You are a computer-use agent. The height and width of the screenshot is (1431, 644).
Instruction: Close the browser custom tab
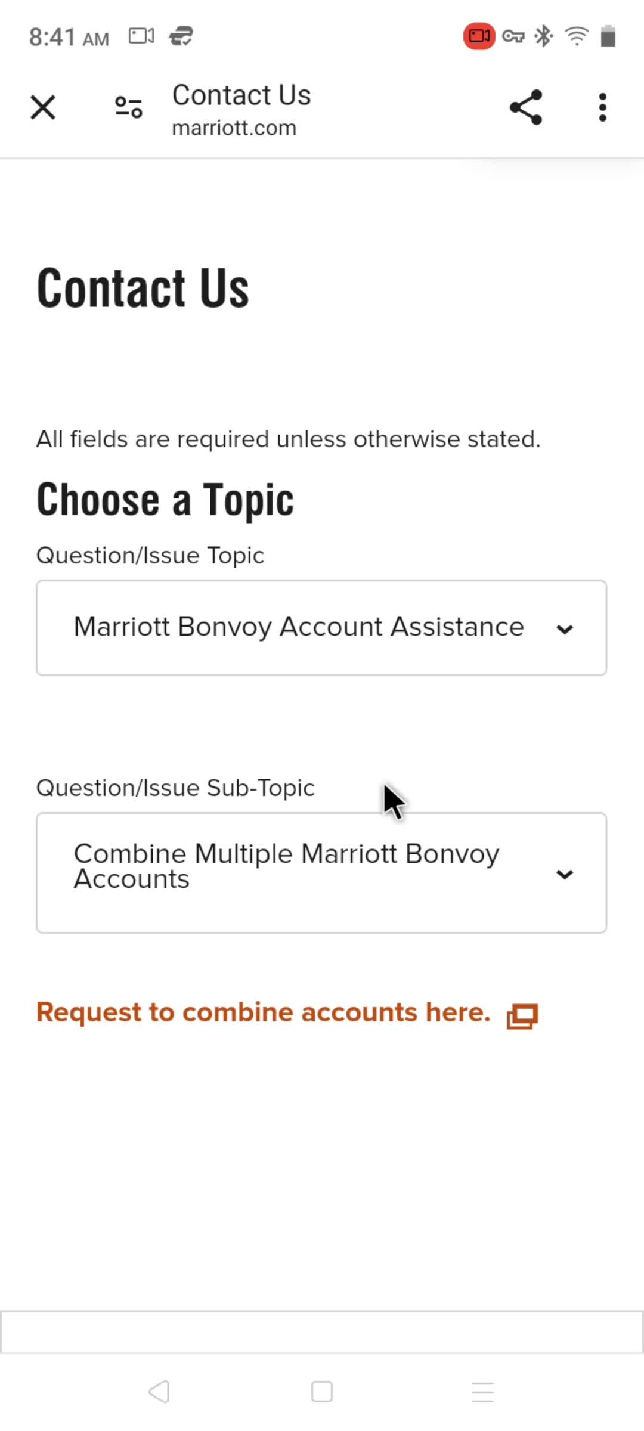pyautogui.click(x=43, y=108)
